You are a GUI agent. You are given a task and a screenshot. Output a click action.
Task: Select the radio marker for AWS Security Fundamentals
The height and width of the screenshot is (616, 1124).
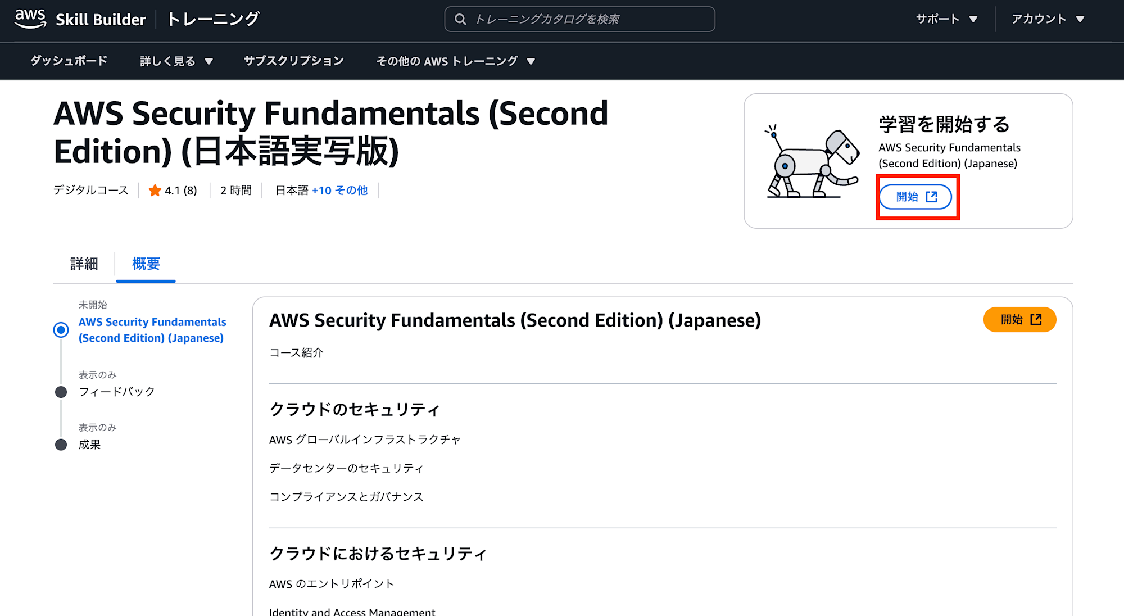(x=61, y=330)
